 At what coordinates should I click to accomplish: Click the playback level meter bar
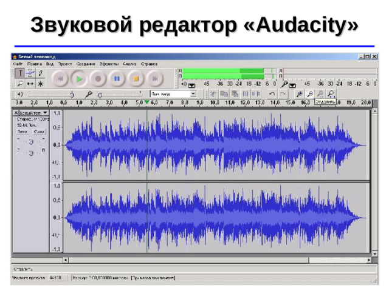click(x=229, y=73)
